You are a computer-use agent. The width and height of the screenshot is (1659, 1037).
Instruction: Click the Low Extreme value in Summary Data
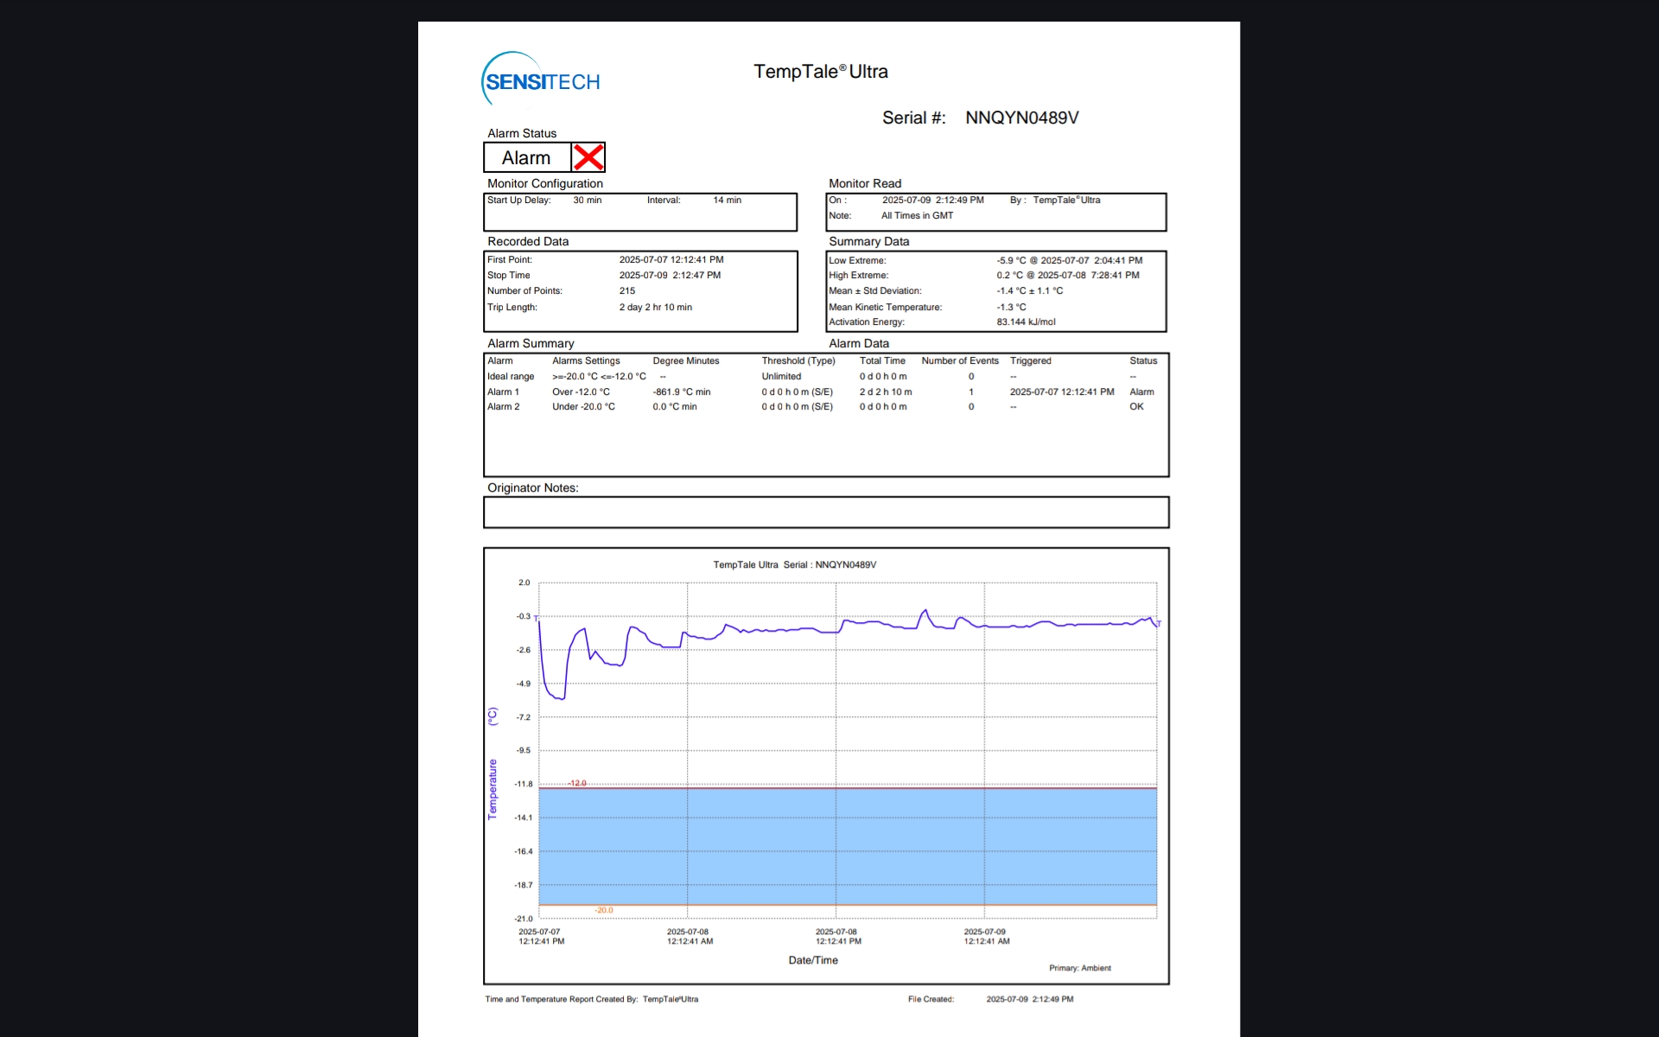(1069, 260)
